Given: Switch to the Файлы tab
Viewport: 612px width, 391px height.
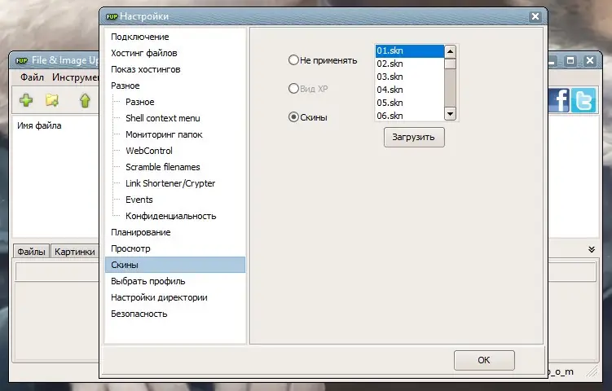Looking at the screenshot, I should tap(31, 252).
